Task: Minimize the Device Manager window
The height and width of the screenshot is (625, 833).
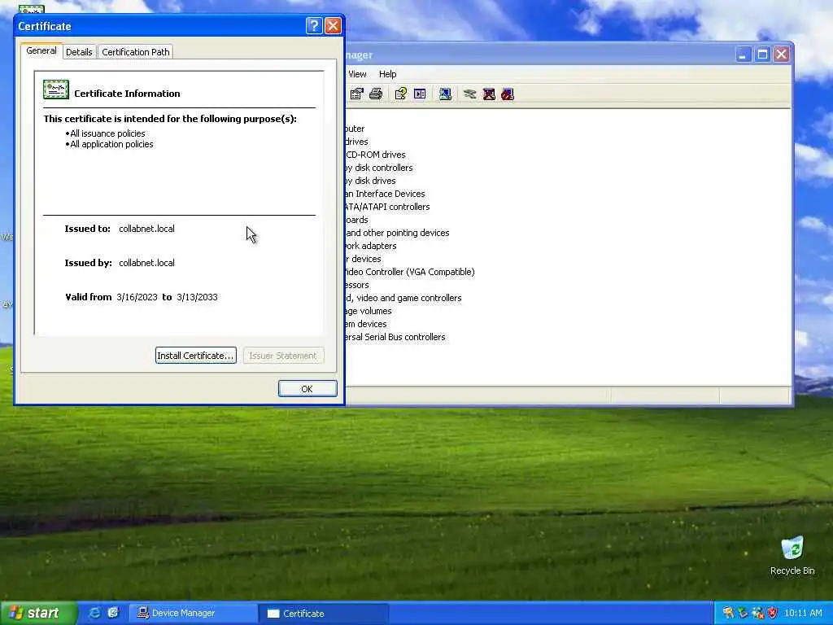Action: 744,55
